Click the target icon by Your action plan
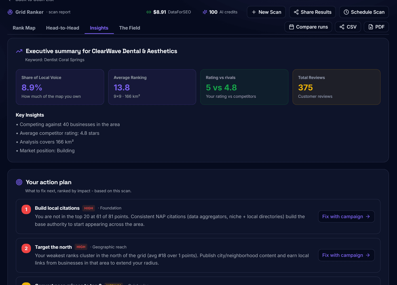The width and height of the screenshot is (397, 285). [19, 182]
